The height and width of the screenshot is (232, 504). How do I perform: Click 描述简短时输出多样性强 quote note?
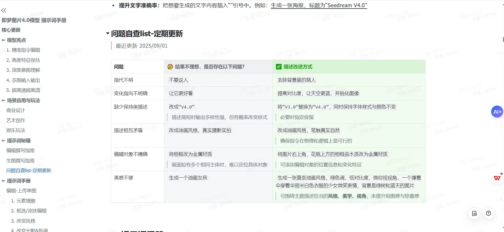(220, 117)
